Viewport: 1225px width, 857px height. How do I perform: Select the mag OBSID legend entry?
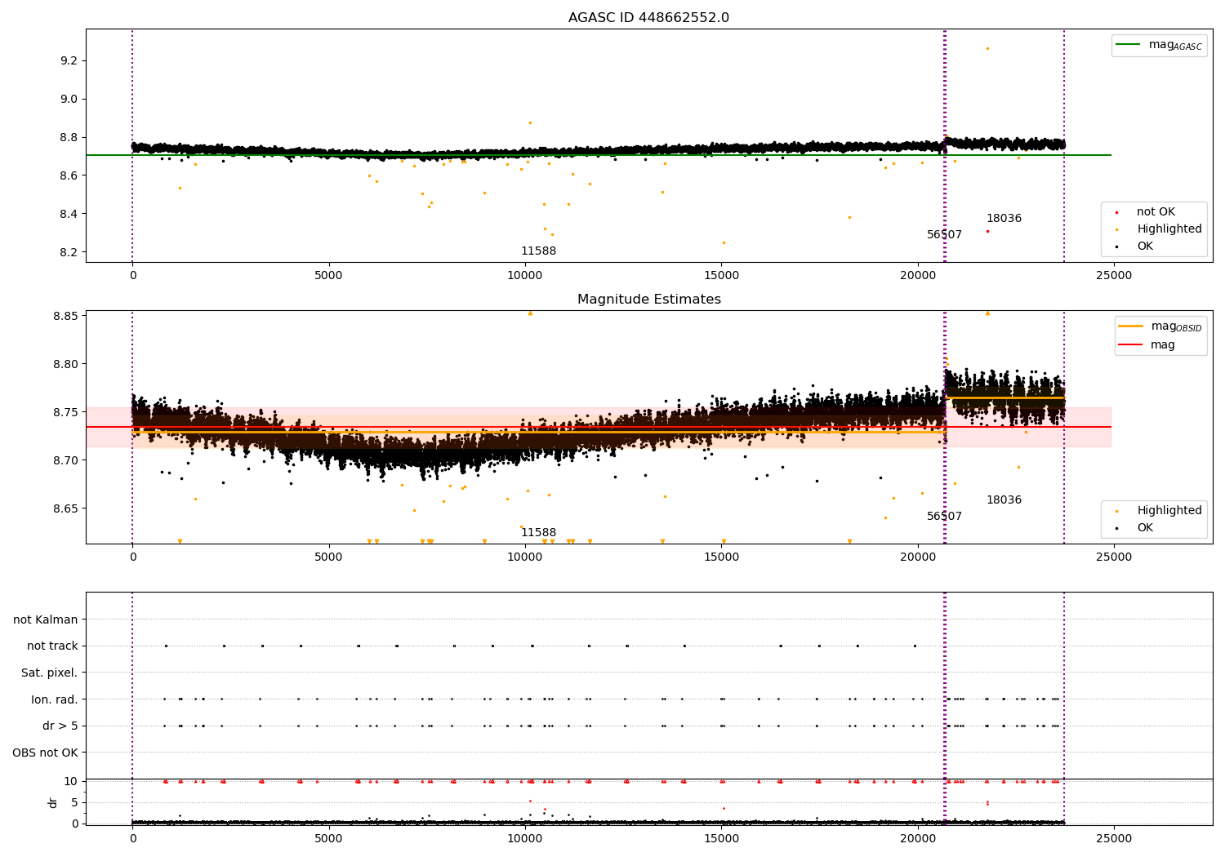tap(1160, 326)
